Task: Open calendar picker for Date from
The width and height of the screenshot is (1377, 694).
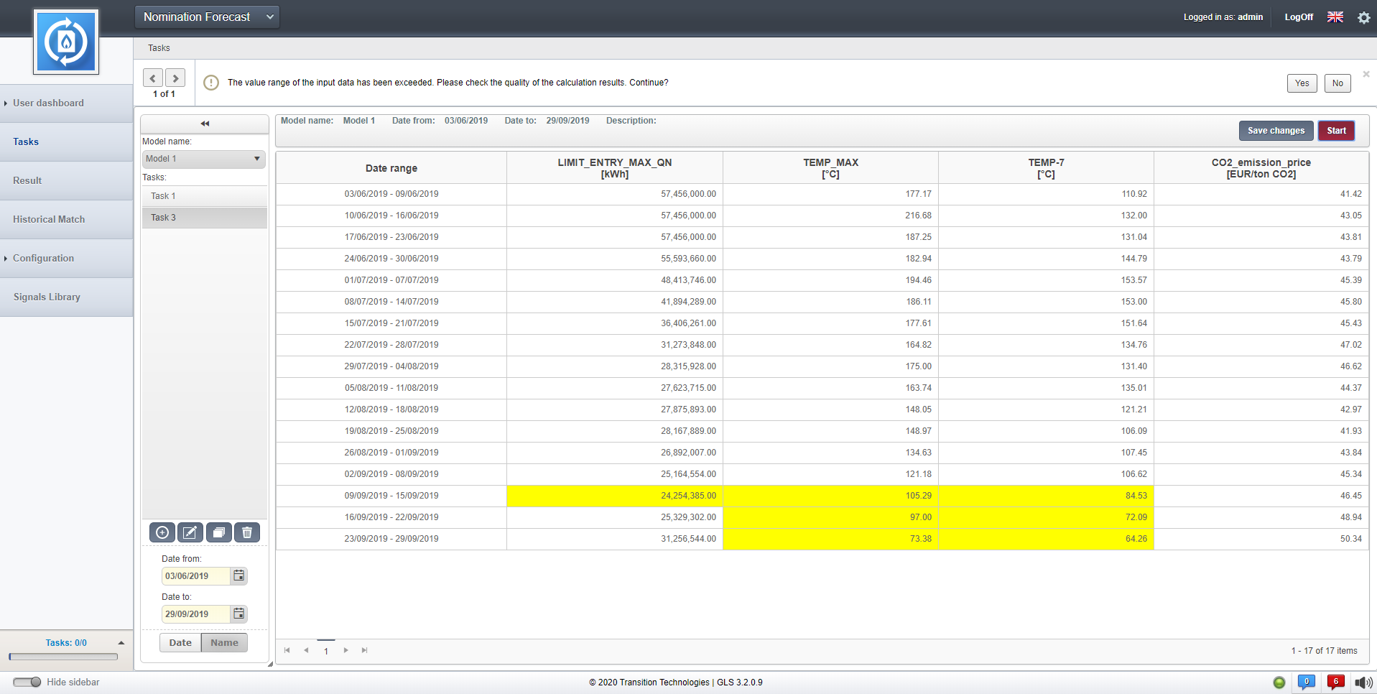Action: pos(239,575)
